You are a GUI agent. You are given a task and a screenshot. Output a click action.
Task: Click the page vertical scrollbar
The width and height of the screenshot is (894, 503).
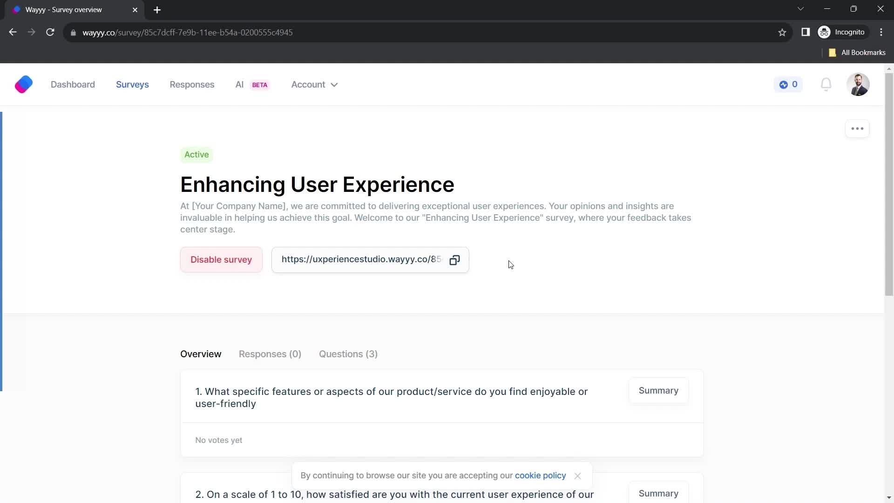(x=889, y=184)
